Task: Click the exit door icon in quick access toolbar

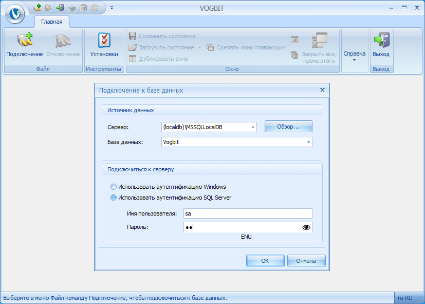Action: (x=60, y=8)
